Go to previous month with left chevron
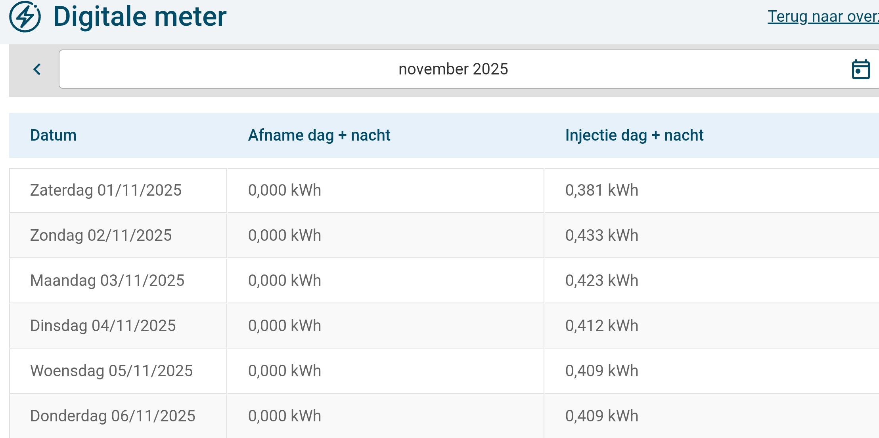This screenshot has height=438, width=879. point(37,69)
